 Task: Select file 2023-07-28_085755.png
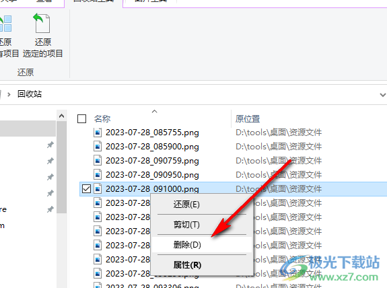152,133
